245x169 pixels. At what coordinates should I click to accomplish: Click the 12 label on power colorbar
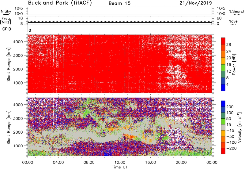click(x=228, y=71)
